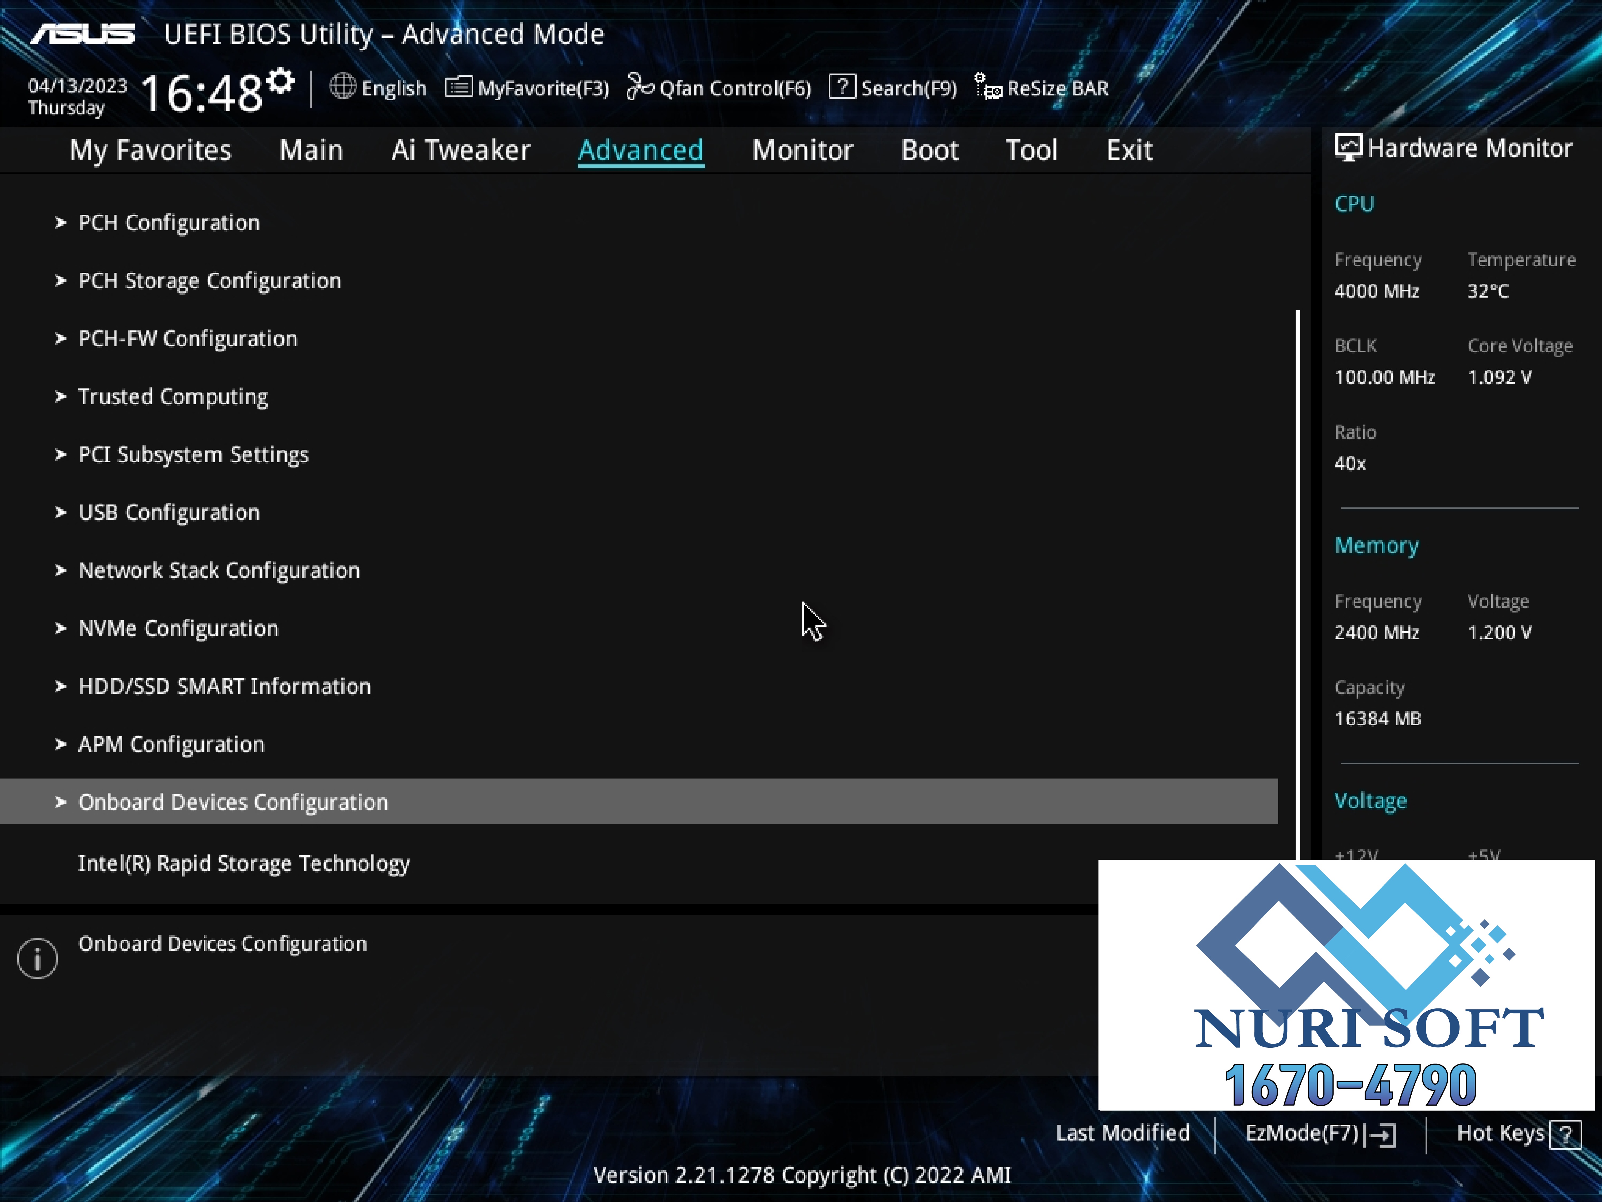Click CPU frequency value 4000 MHz

click(1377, 291)
